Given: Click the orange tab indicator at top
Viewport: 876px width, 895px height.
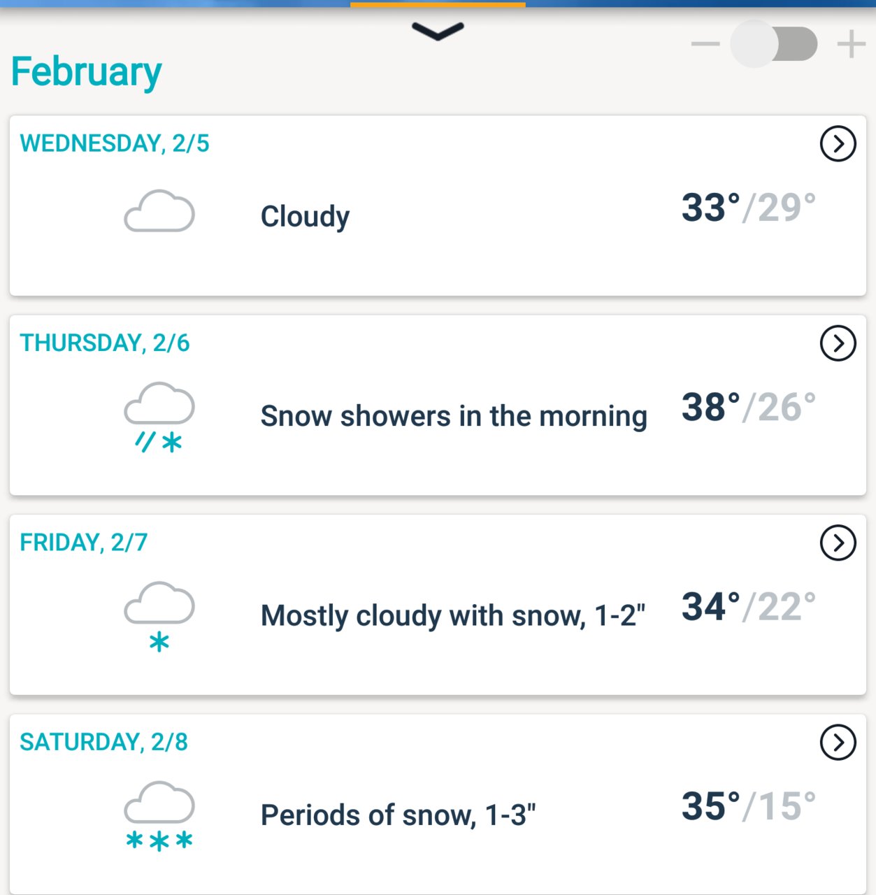Looking at the screenshot, I should click(438, 4).
